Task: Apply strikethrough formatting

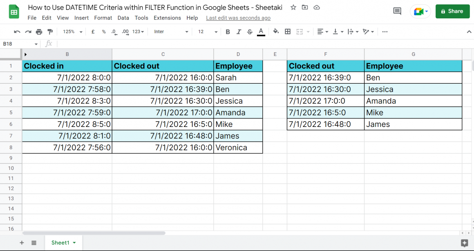Action: point(250,31)
